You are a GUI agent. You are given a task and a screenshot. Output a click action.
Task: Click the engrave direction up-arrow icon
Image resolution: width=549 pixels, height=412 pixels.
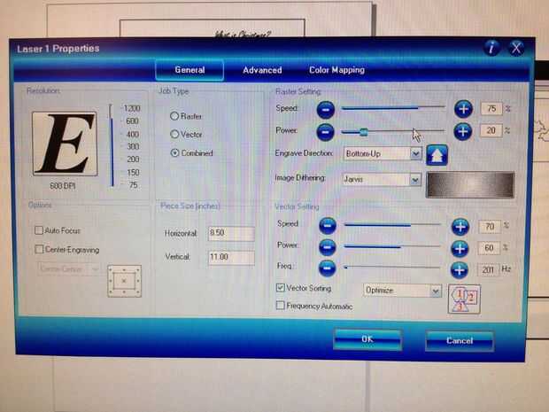coord(437,155)
